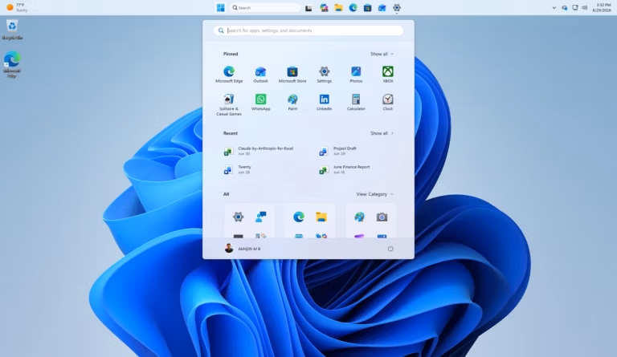Open the Clock app

(x=388, y=102)
